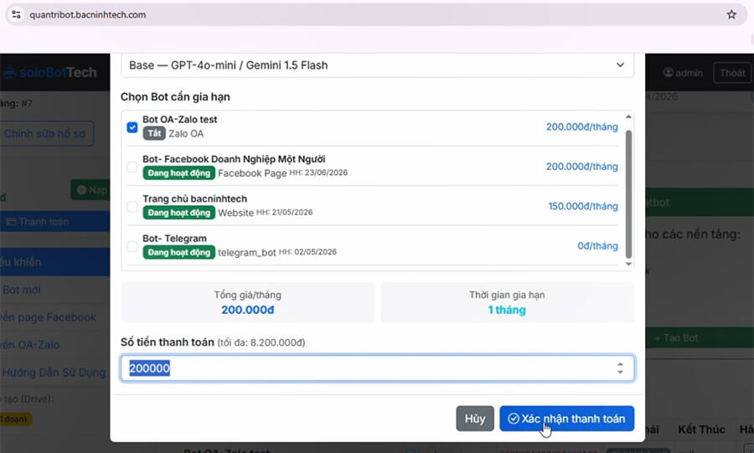
Task: Decrease the payment amount with stepper down arrow
Action: click(620, 372)
